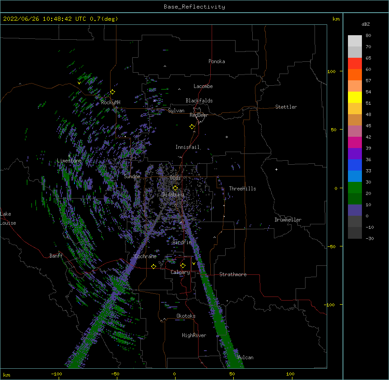The width and height of the screenshot is (389, 380).
Task: Click the Innisfail city label
Action: [x=187, y=147]
